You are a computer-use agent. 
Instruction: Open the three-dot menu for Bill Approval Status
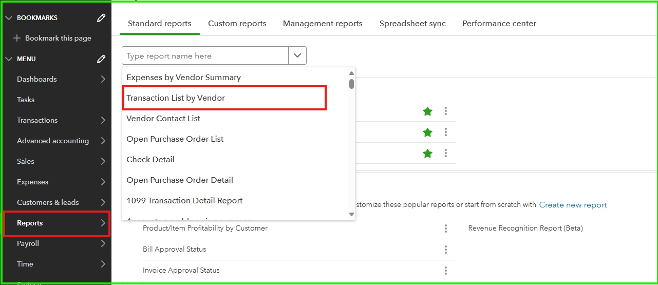446,250
